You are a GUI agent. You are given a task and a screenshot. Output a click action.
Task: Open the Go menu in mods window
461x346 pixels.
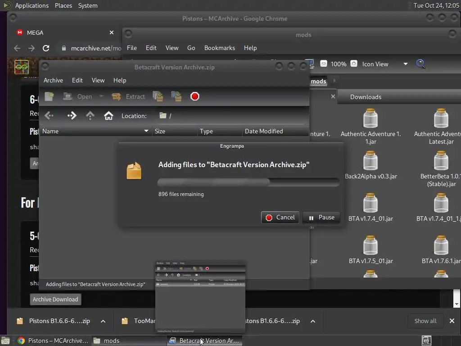(191, 48)
